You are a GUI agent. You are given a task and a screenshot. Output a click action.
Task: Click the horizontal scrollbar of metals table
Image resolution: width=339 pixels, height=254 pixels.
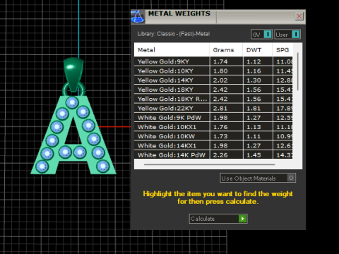[x=209, y=164]
